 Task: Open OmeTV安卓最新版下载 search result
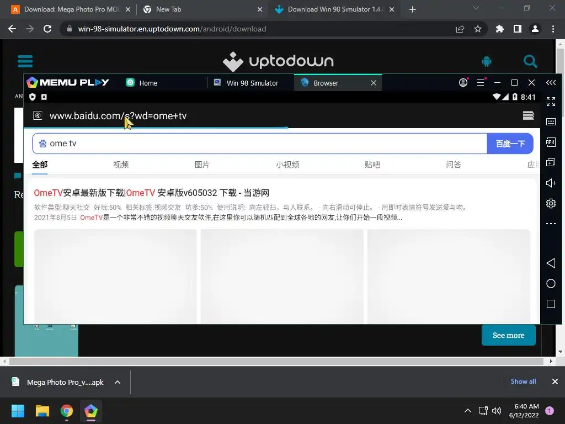(x=151, y=193)
